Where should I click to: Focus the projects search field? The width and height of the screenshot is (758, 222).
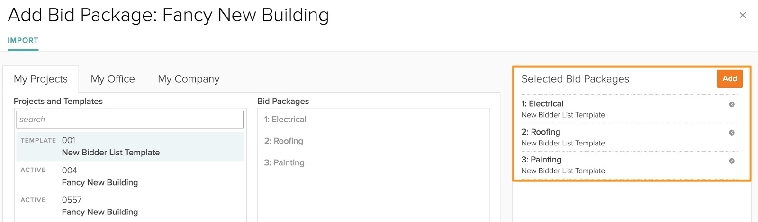click(x=130, y=120)
